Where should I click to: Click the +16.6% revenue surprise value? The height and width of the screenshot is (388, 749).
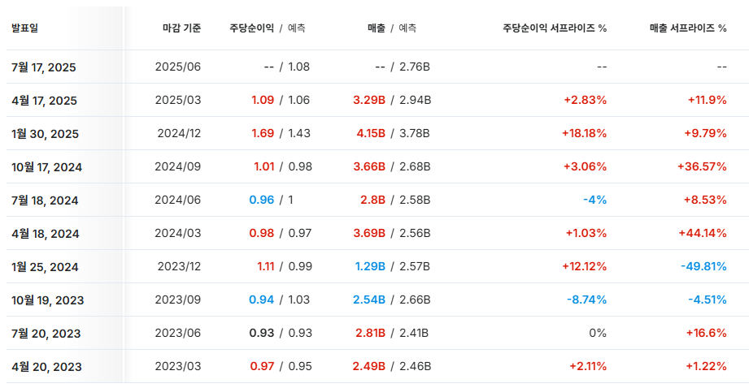pos(707,334)
